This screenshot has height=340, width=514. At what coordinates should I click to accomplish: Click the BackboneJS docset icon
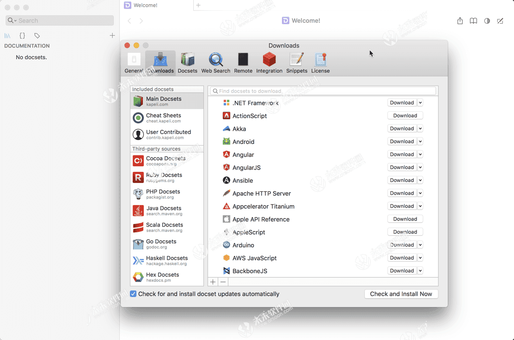(x=226, y=271)
